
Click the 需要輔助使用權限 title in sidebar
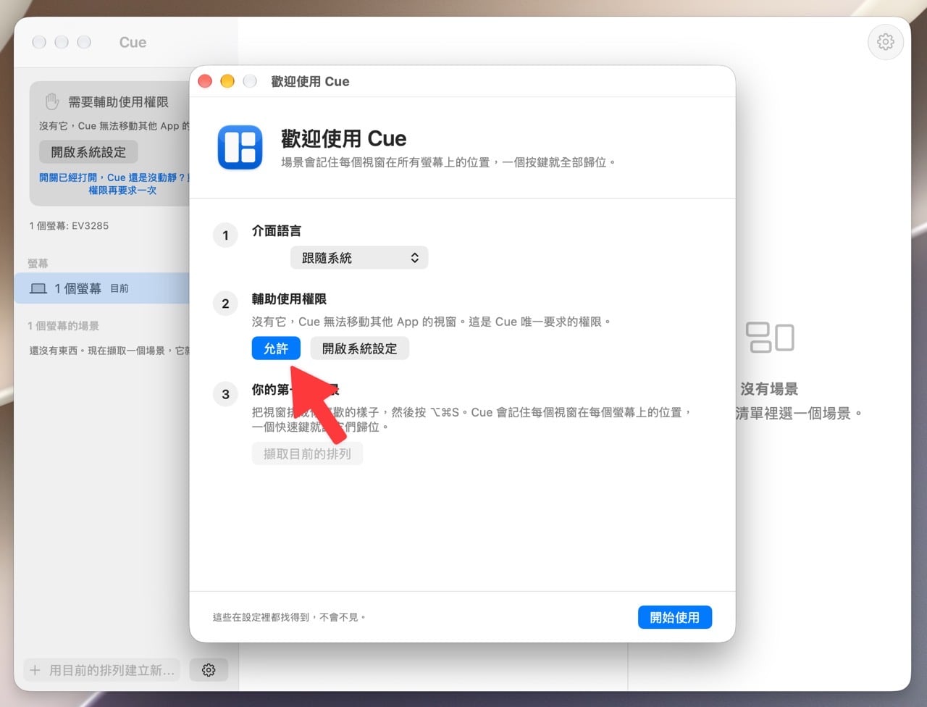click(118, 102)
